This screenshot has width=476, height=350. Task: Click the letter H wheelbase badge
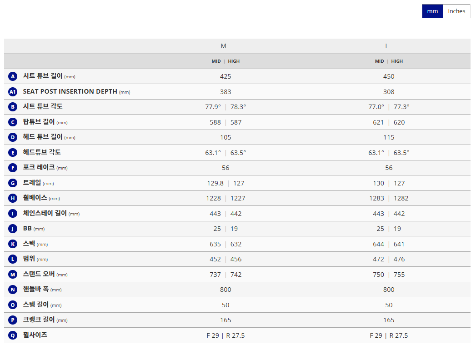pos(13,198)
